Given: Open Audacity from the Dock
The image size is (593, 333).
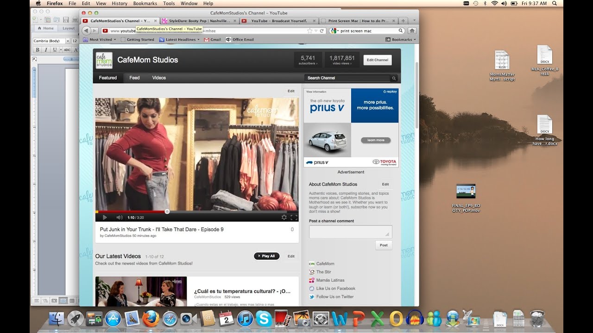Looking at the screenshot, I should pyautogui.click(x=415, y=319).
